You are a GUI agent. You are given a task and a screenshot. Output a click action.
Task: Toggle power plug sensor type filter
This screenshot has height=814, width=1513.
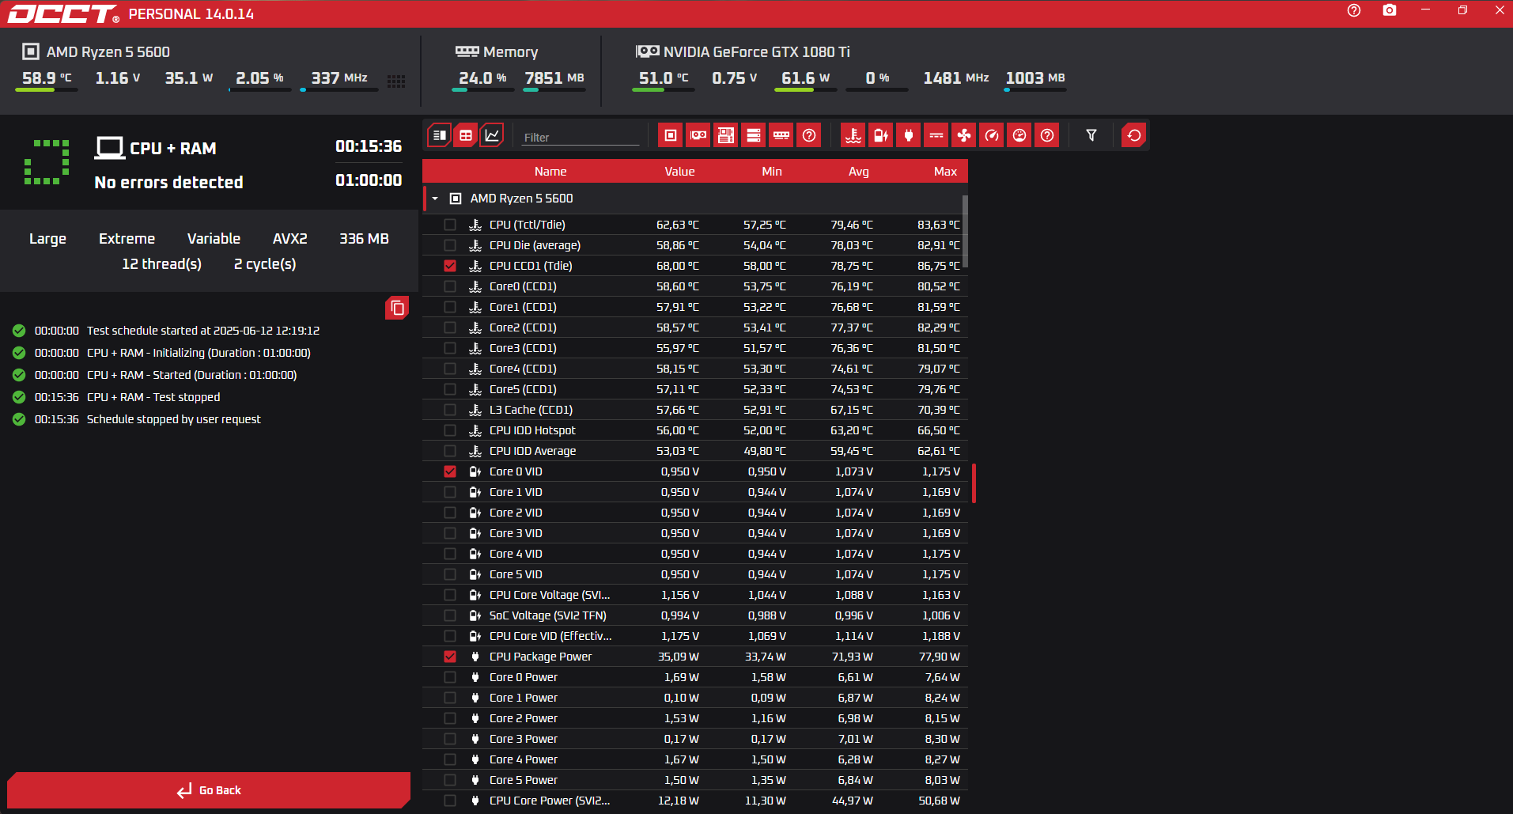[909, 135]
